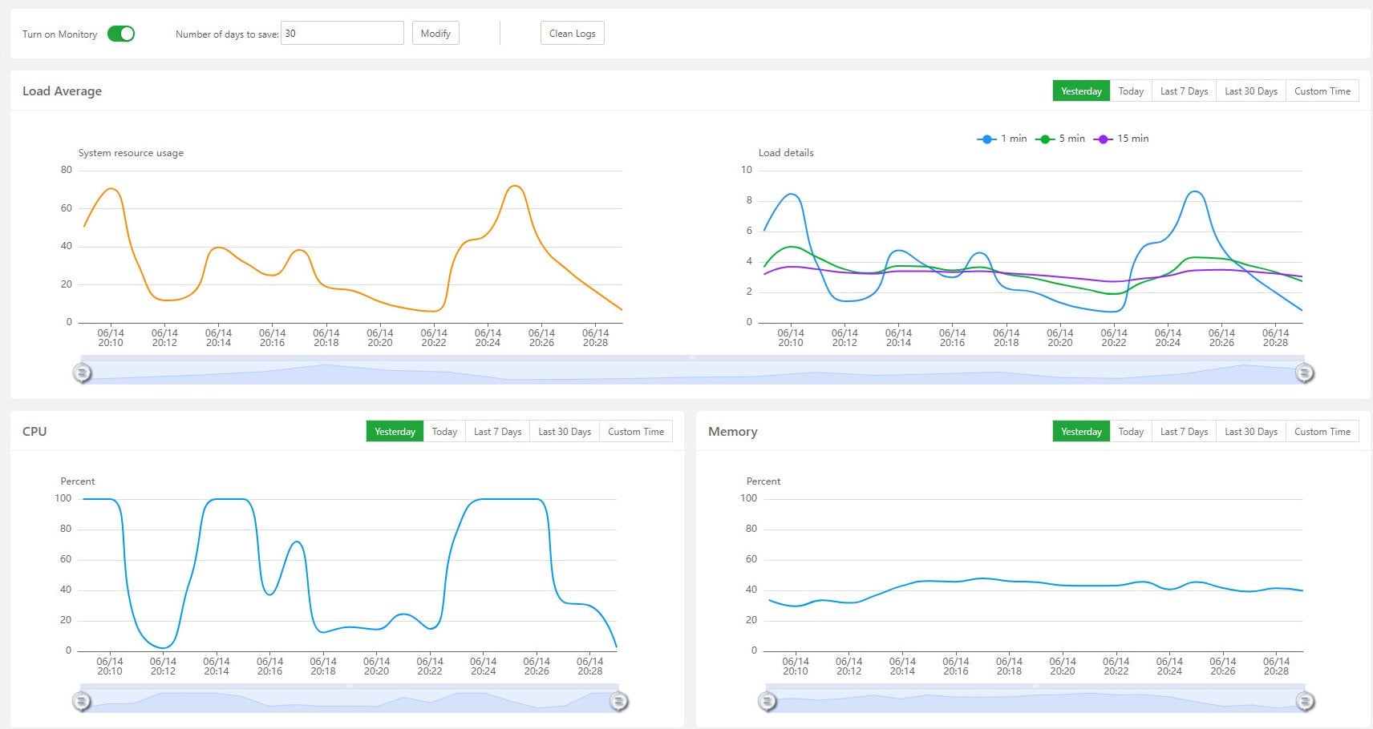Click the number of days to save field
This screenshot has width=1373, height=729.
click(342, 34)
